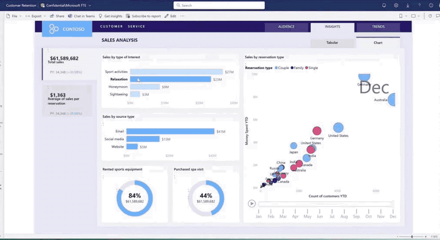
Task: Select the Sightseeing bar
Action: coord(135,94)
